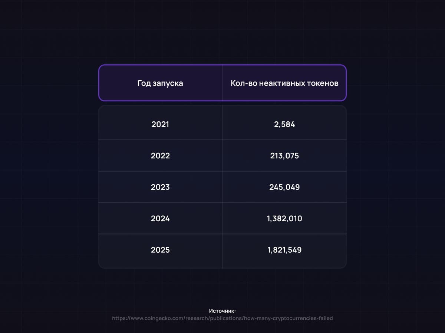The image size is (445, 333).
Task: Click the 2023 year cell
Action: (160, 187)
